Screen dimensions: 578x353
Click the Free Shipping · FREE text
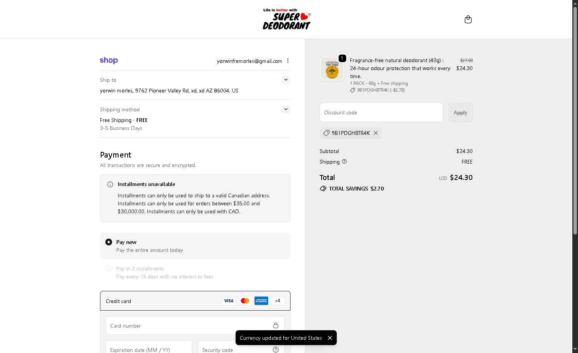click(124, 120)
